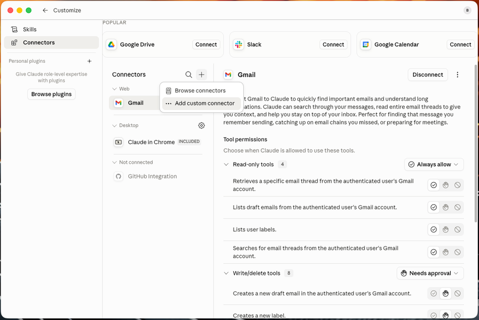Add a personal plugin with the plus icon

(x=89, y=61)
